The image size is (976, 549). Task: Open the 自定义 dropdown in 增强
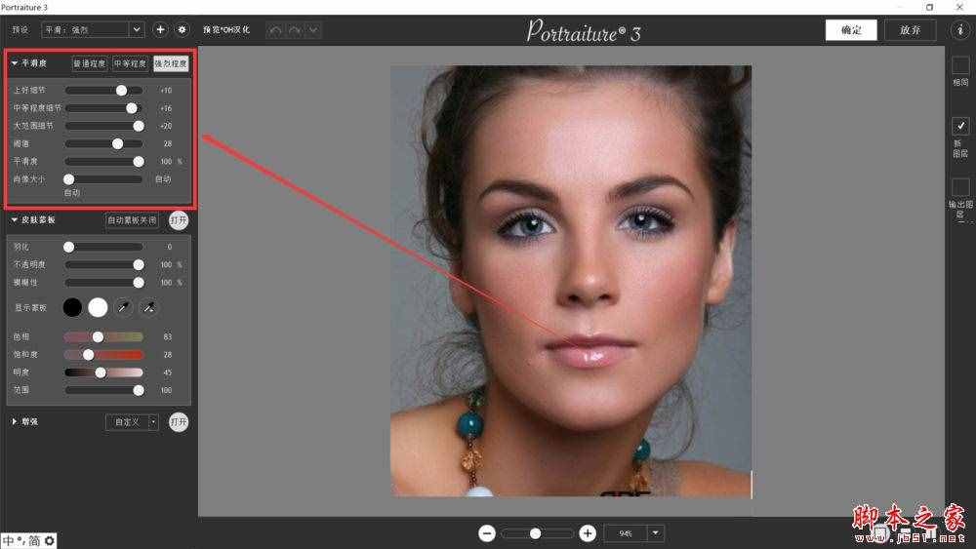coord(132,421)
